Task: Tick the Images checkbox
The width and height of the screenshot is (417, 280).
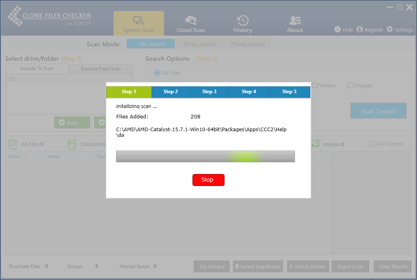Action: (x=350, y=85)
